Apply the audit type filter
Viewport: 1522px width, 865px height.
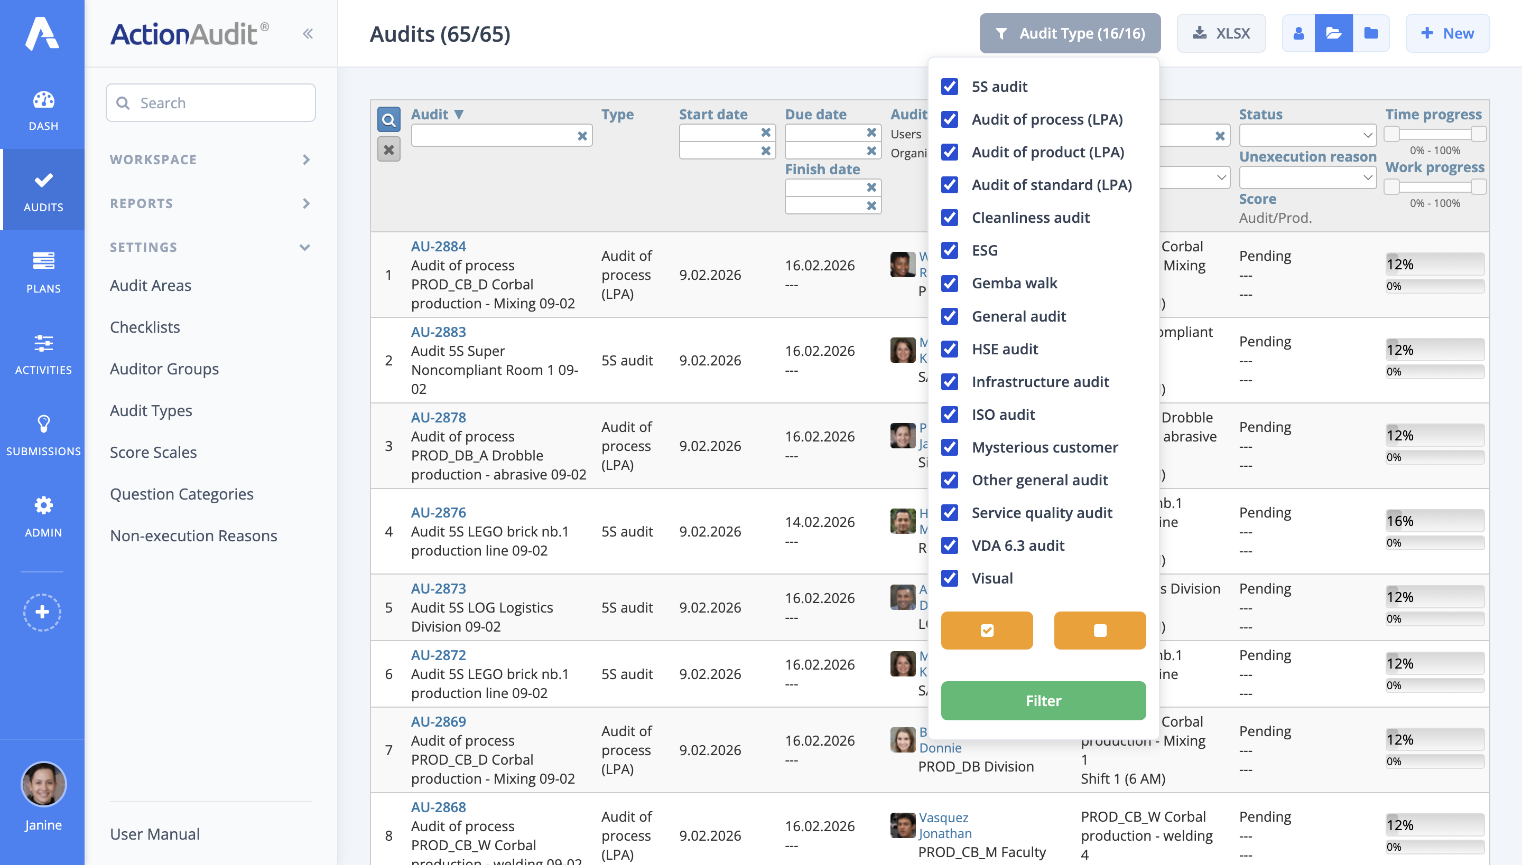(x=1042, y=700)
